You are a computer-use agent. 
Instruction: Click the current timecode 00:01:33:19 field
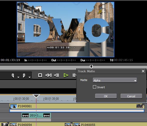pos(10,60)
